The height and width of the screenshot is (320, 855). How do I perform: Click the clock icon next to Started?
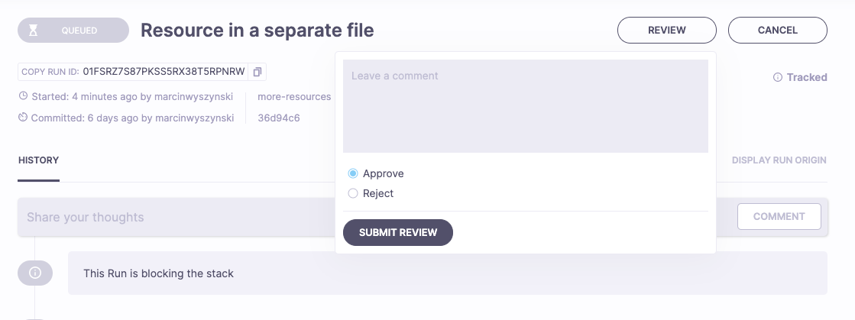click(x=24, y=97)
